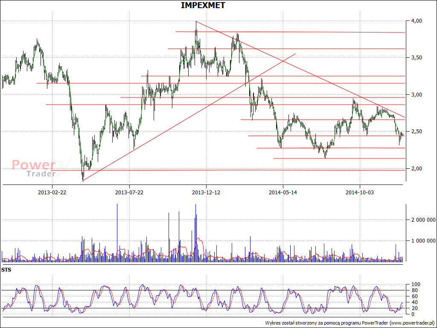Select the 3,00 price axis label
Screen dimensions: 437x328
tap(416, 95)
